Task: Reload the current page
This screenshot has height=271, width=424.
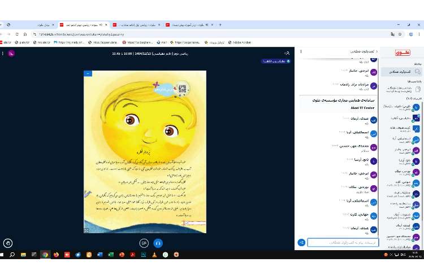Action: pos(17,34)
